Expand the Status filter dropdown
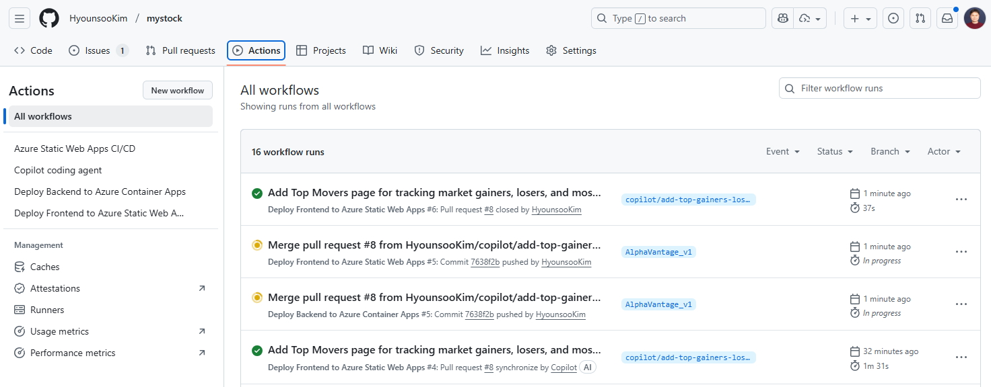Viewport: 991px width, 387px height. click(835, 152)
